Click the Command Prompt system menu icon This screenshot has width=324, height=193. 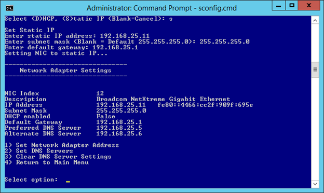[9, 8]
